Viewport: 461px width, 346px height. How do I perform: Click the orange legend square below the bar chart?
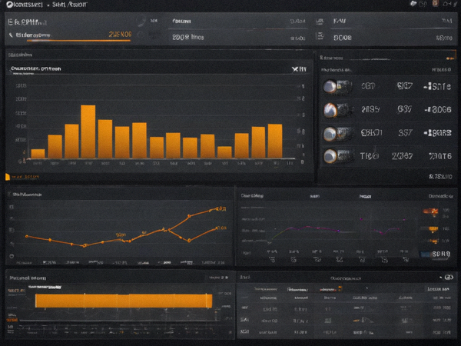(x=8, y=177)
